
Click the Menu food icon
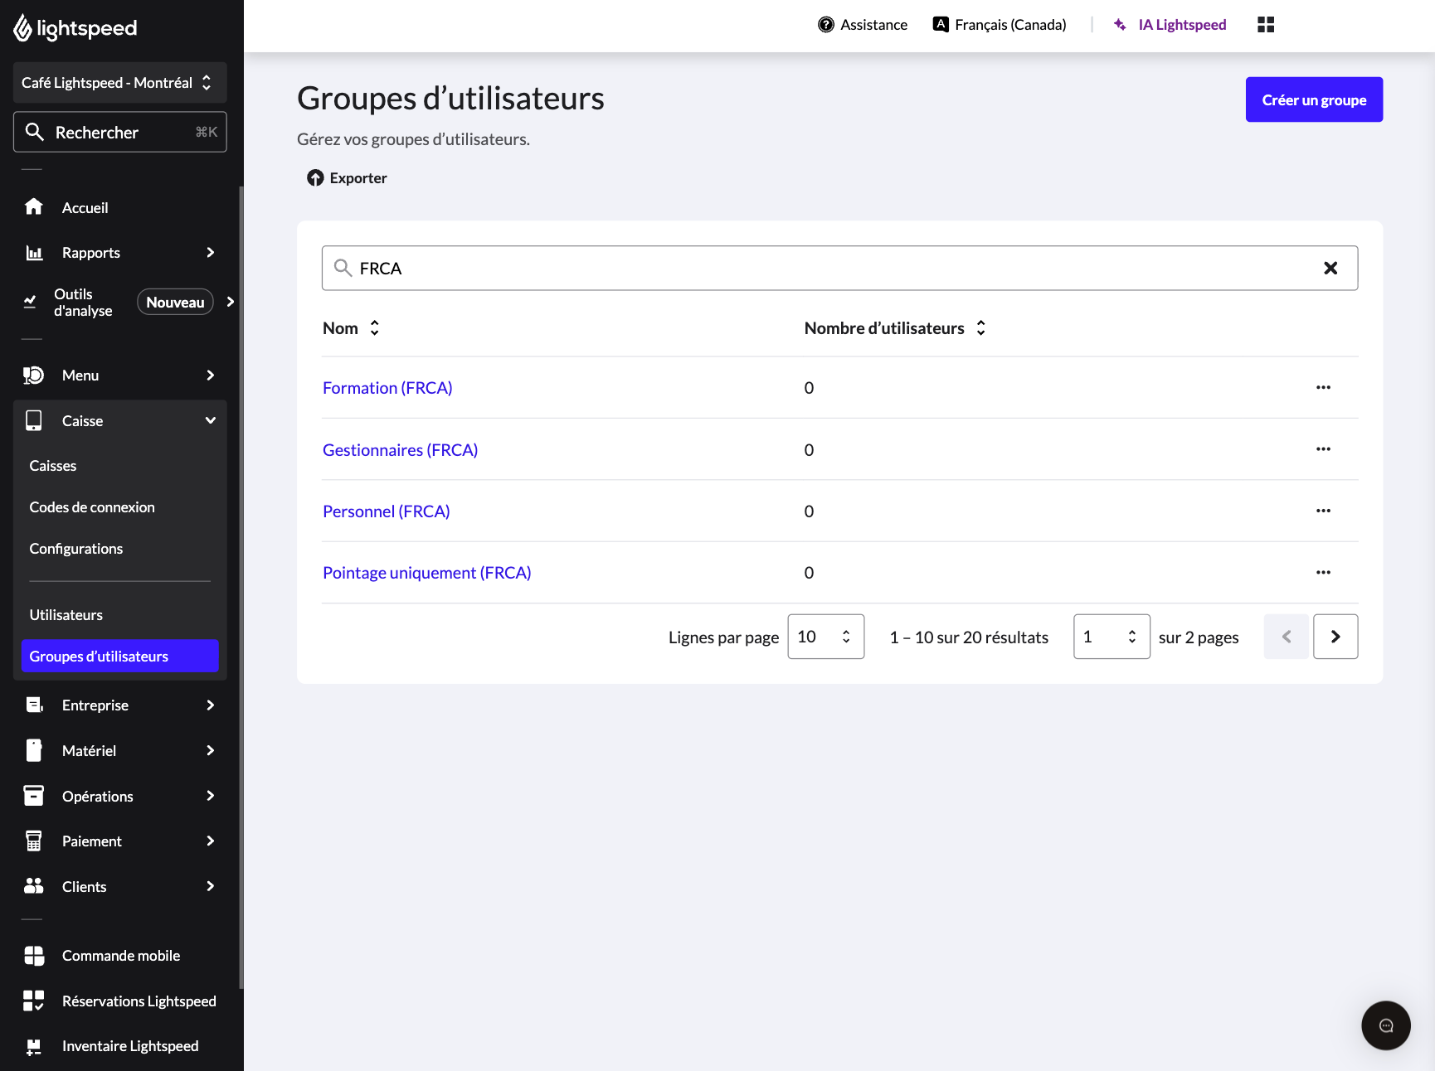click(33, 376)
